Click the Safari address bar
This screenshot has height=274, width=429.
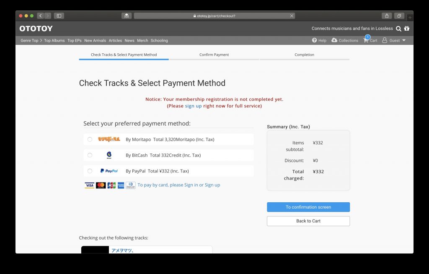[214, 16]
